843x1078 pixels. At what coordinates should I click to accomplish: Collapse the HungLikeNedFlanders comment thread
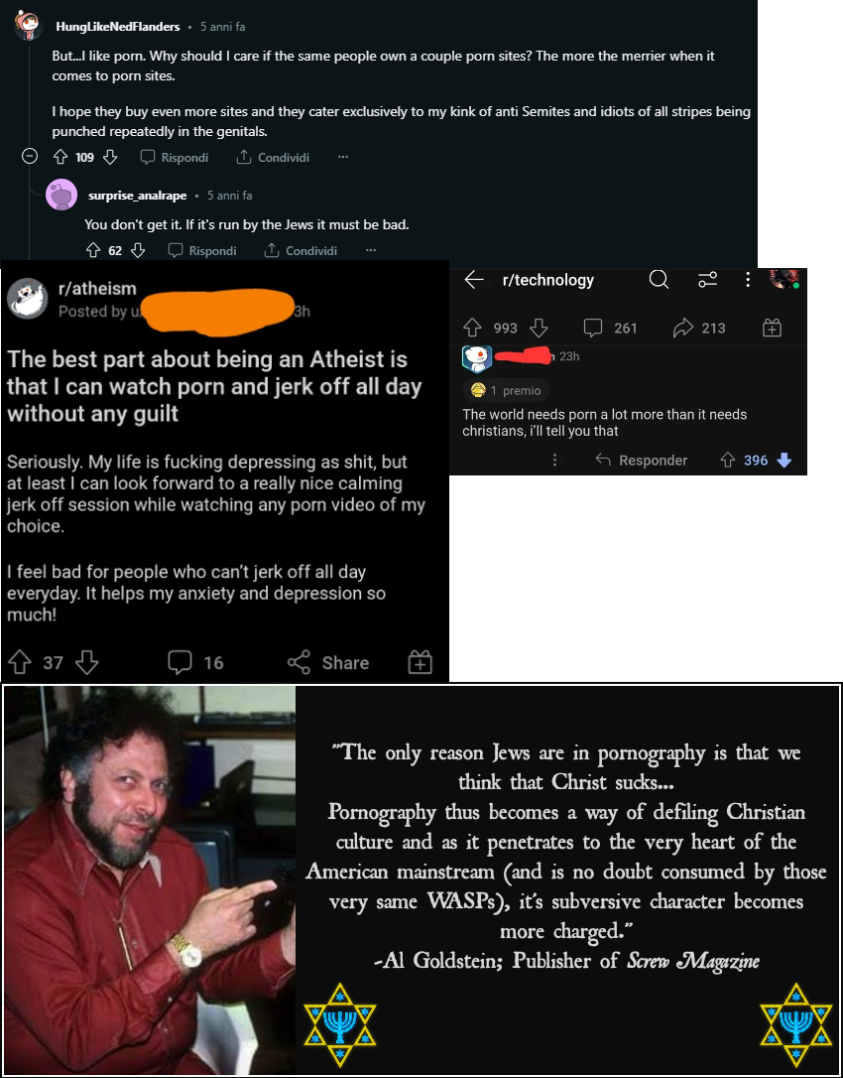30,157
